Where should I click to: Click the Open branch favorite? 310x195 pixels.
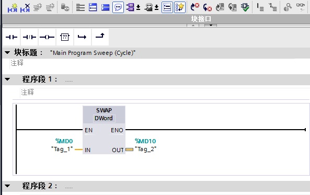82,37
